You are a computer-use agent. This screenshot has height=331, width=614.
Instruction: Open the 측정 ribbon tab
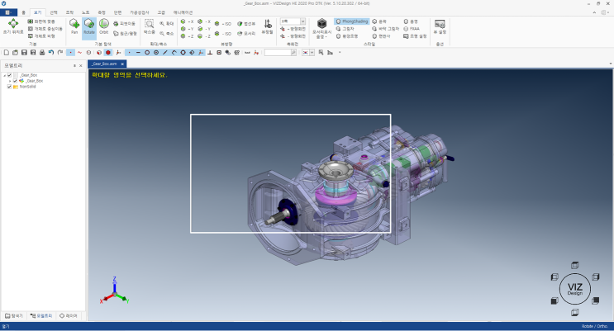tap(102, 12)
